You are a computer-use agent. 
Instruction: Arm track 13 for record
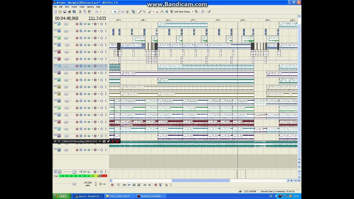point(77,101)
